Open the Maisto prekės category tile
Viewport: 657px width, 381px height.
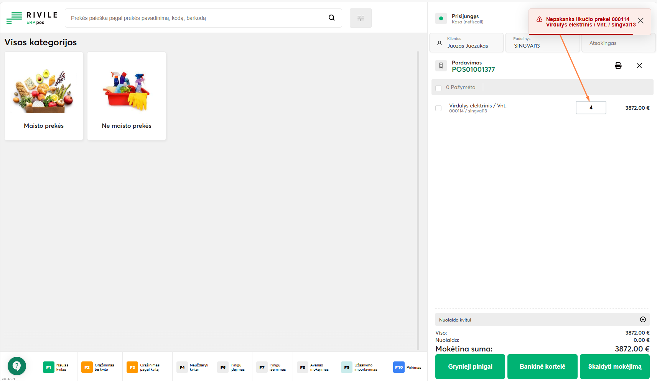click(x=44, y=96)
